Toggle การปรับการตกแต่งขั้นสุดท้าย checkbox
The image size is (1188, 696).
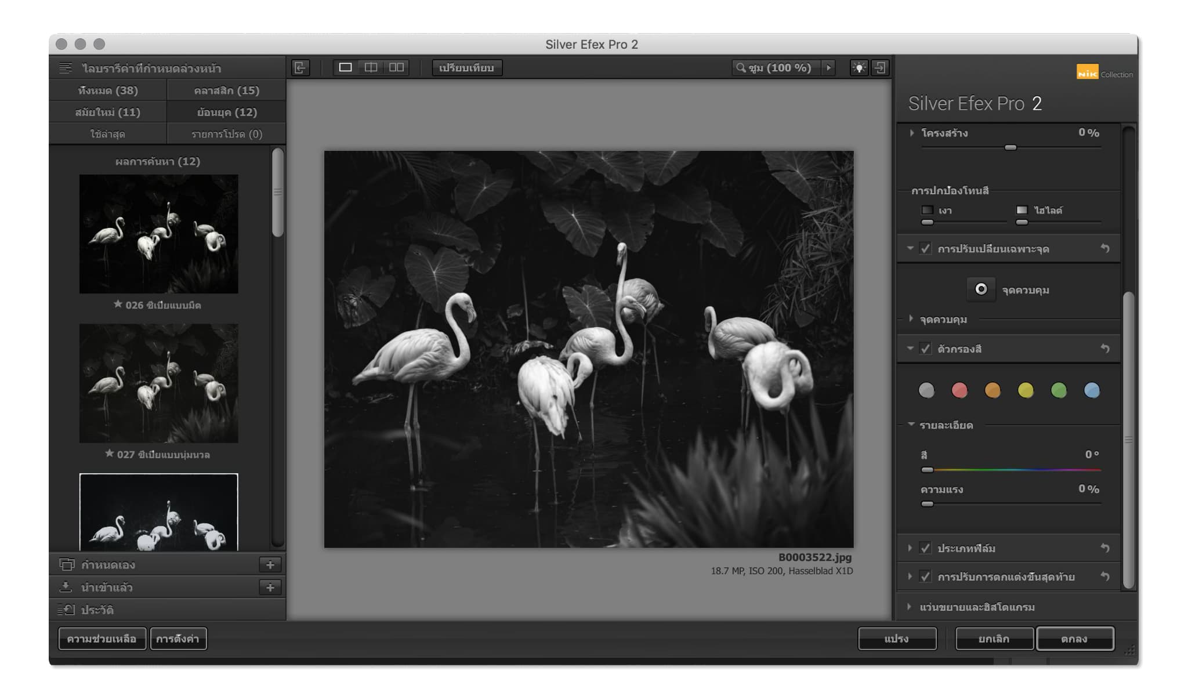pyautogui.click(x=925, y=577)
